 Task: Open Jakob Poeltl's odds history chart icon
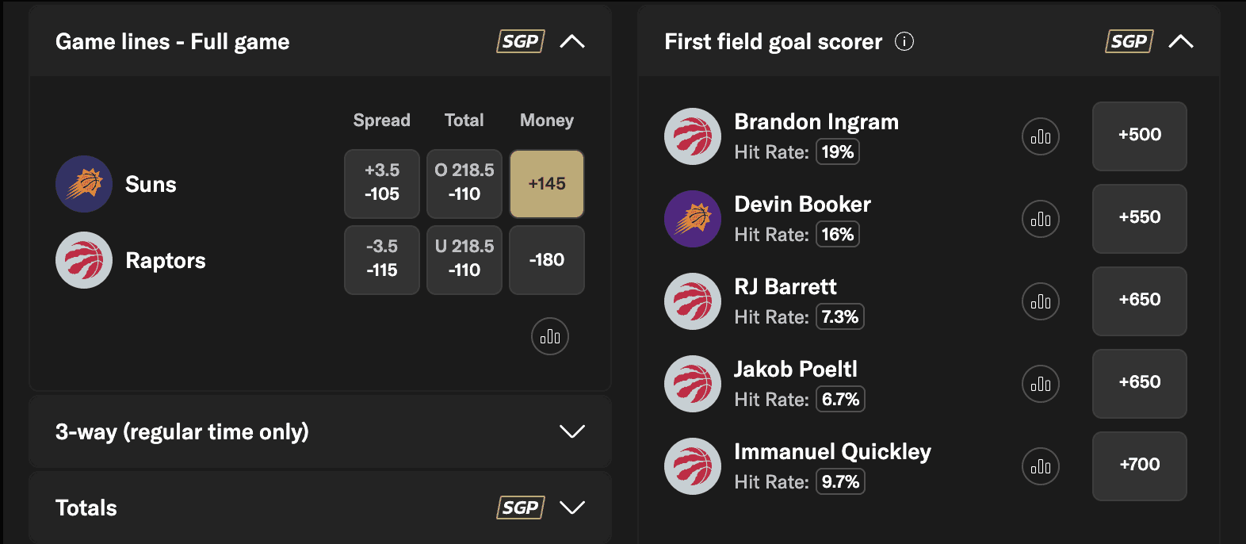click(x=1040, y=384)
